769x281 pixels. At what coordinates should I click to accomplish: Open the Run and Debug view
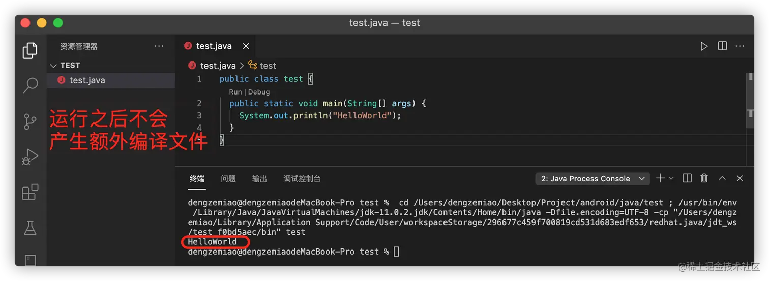(30, 157)
